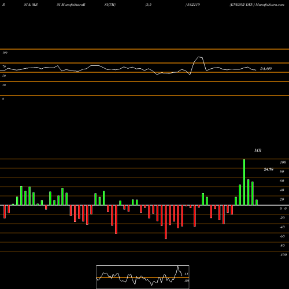Click the bar chart axis label -60
The image size is (289, 289).
click(x=282, y=236)
